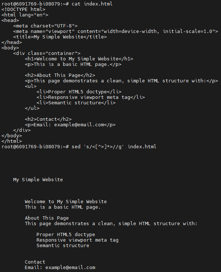Image resolution: width=221 pixels, height=272 pixels.
Task: Click the h1 Welcome heading source line
Action: [79, 59]
